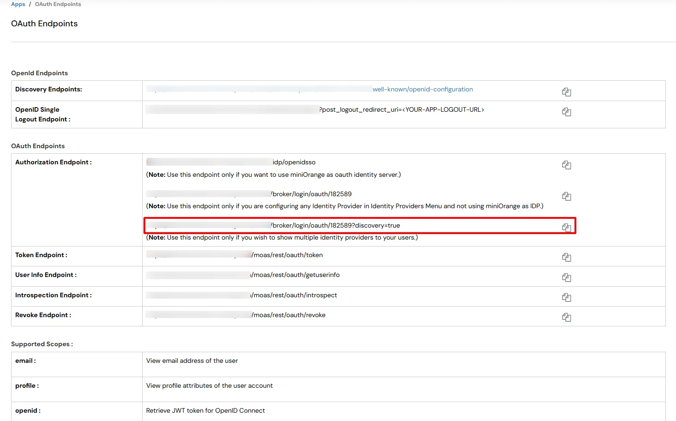Viewport: 676px width, 421px height.
Task: Click the OAuth Endpoints breadcrumb label
Action: pyautogui.click(x=58, y=4)
